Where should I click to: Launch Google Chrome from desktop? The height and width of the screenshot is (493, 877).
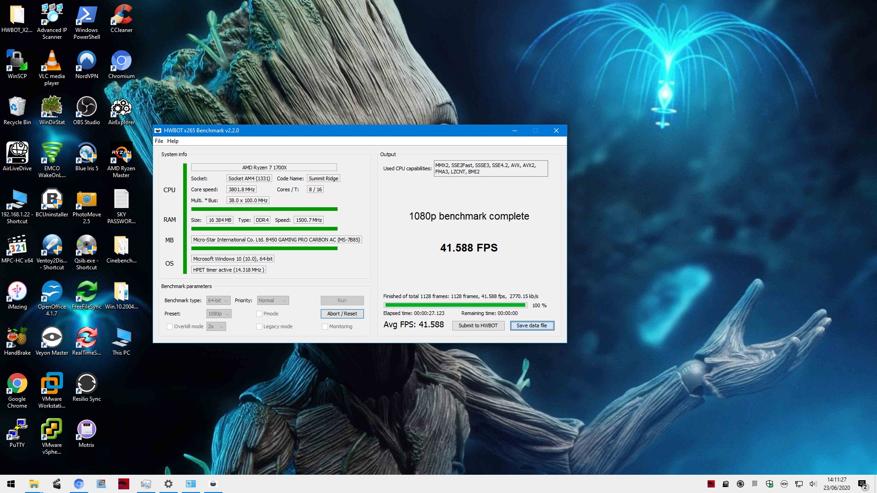(x=17, y=390)
